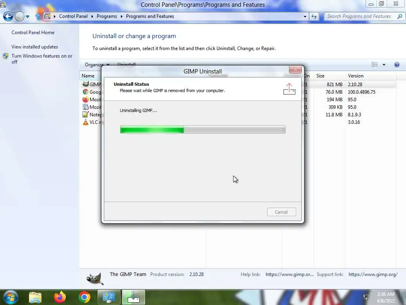Select the Notepad++ icon in list
The width and height of the screenshot is (406, 305).
click(x=86, y=114)
